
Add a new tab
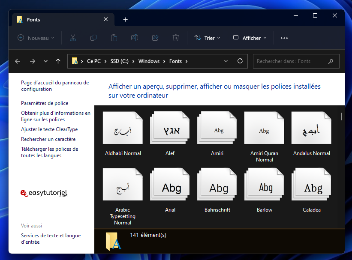click(x=126, y=20)
